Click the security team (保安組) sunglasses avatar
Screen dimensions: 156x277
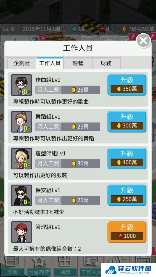(x=22, y=195)
